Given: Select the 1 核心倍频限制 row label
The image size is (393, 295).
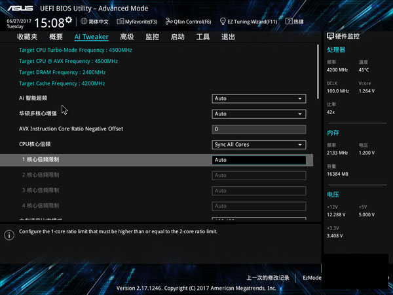Looking at the screenshot, I should (x=41, y=159).
